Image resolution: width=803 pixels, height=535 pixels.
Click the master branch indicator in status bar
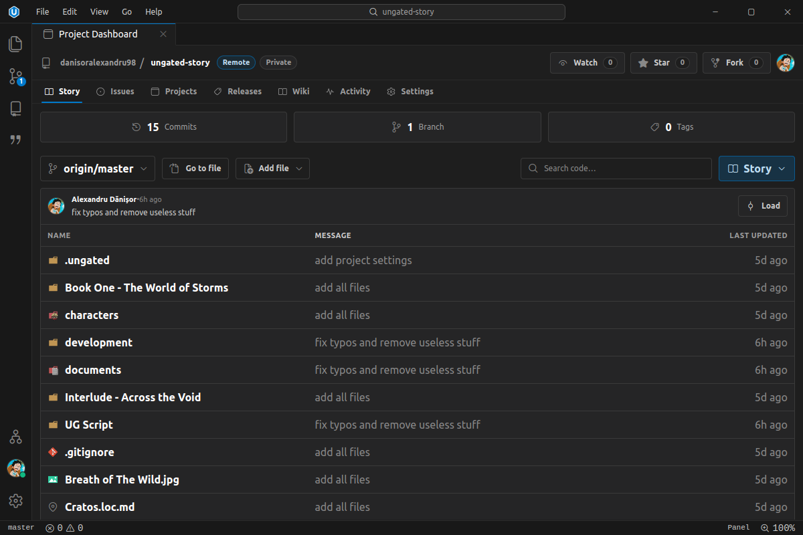20,528
